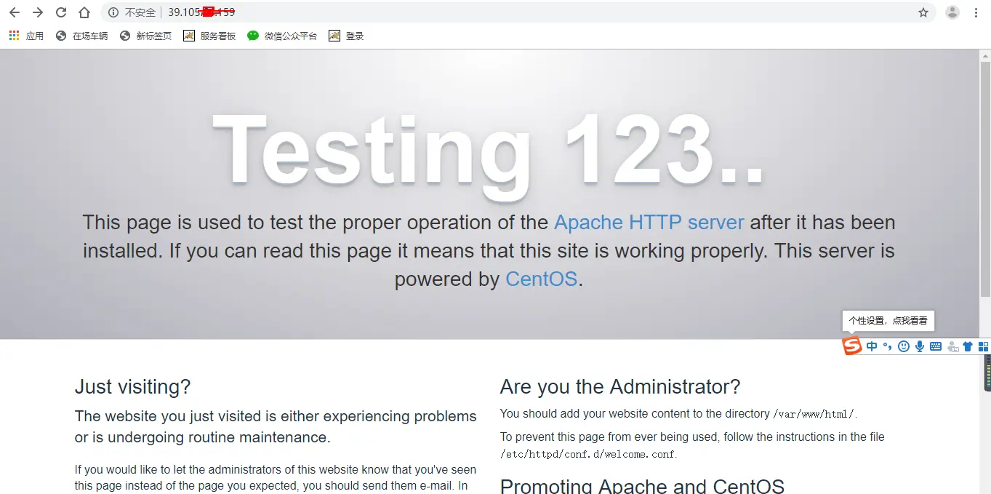Open the Sogou toolbox grid icon
Viewport: 991px width, 494px height.
983,346
